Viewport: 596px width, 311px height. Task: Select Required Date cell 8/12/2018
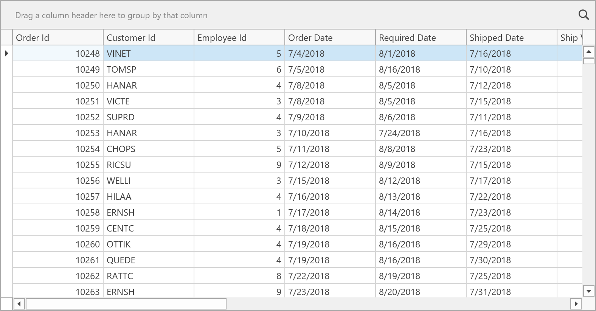[x=421, y=180]
